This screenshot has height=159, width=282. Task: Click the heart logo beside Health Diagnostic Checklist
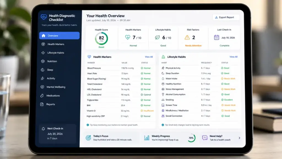pos(44,17)
